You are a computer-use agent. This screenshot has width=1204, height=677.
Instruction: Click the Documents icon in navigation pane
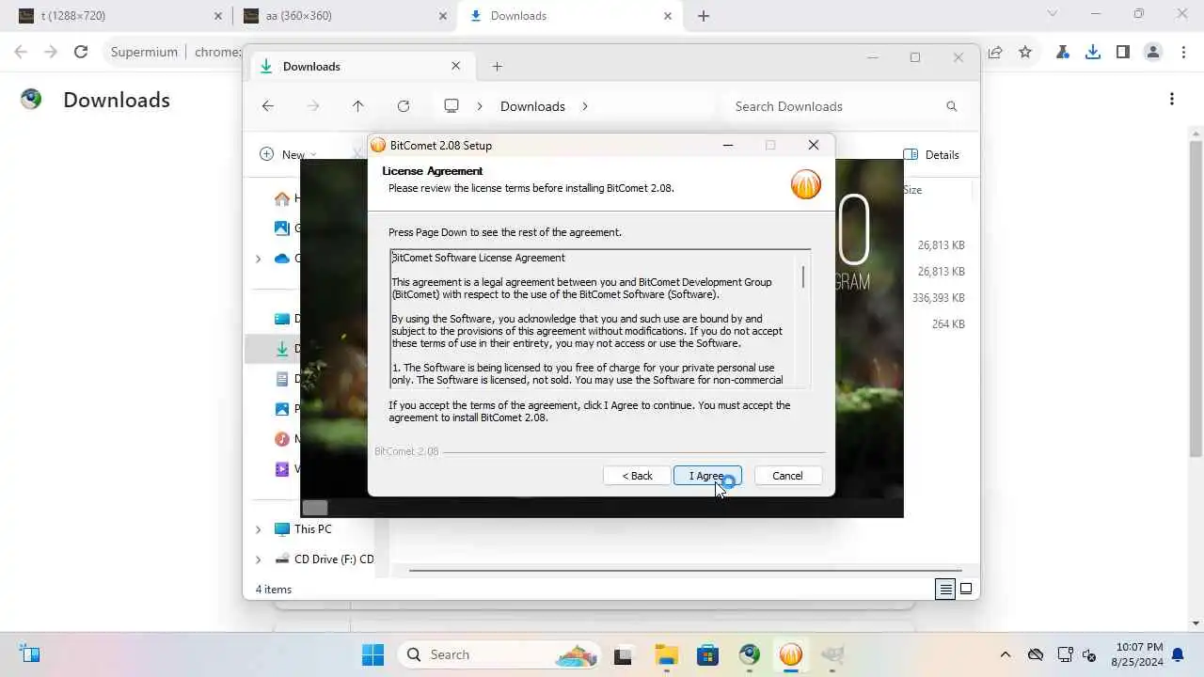[x=282, y=379]
